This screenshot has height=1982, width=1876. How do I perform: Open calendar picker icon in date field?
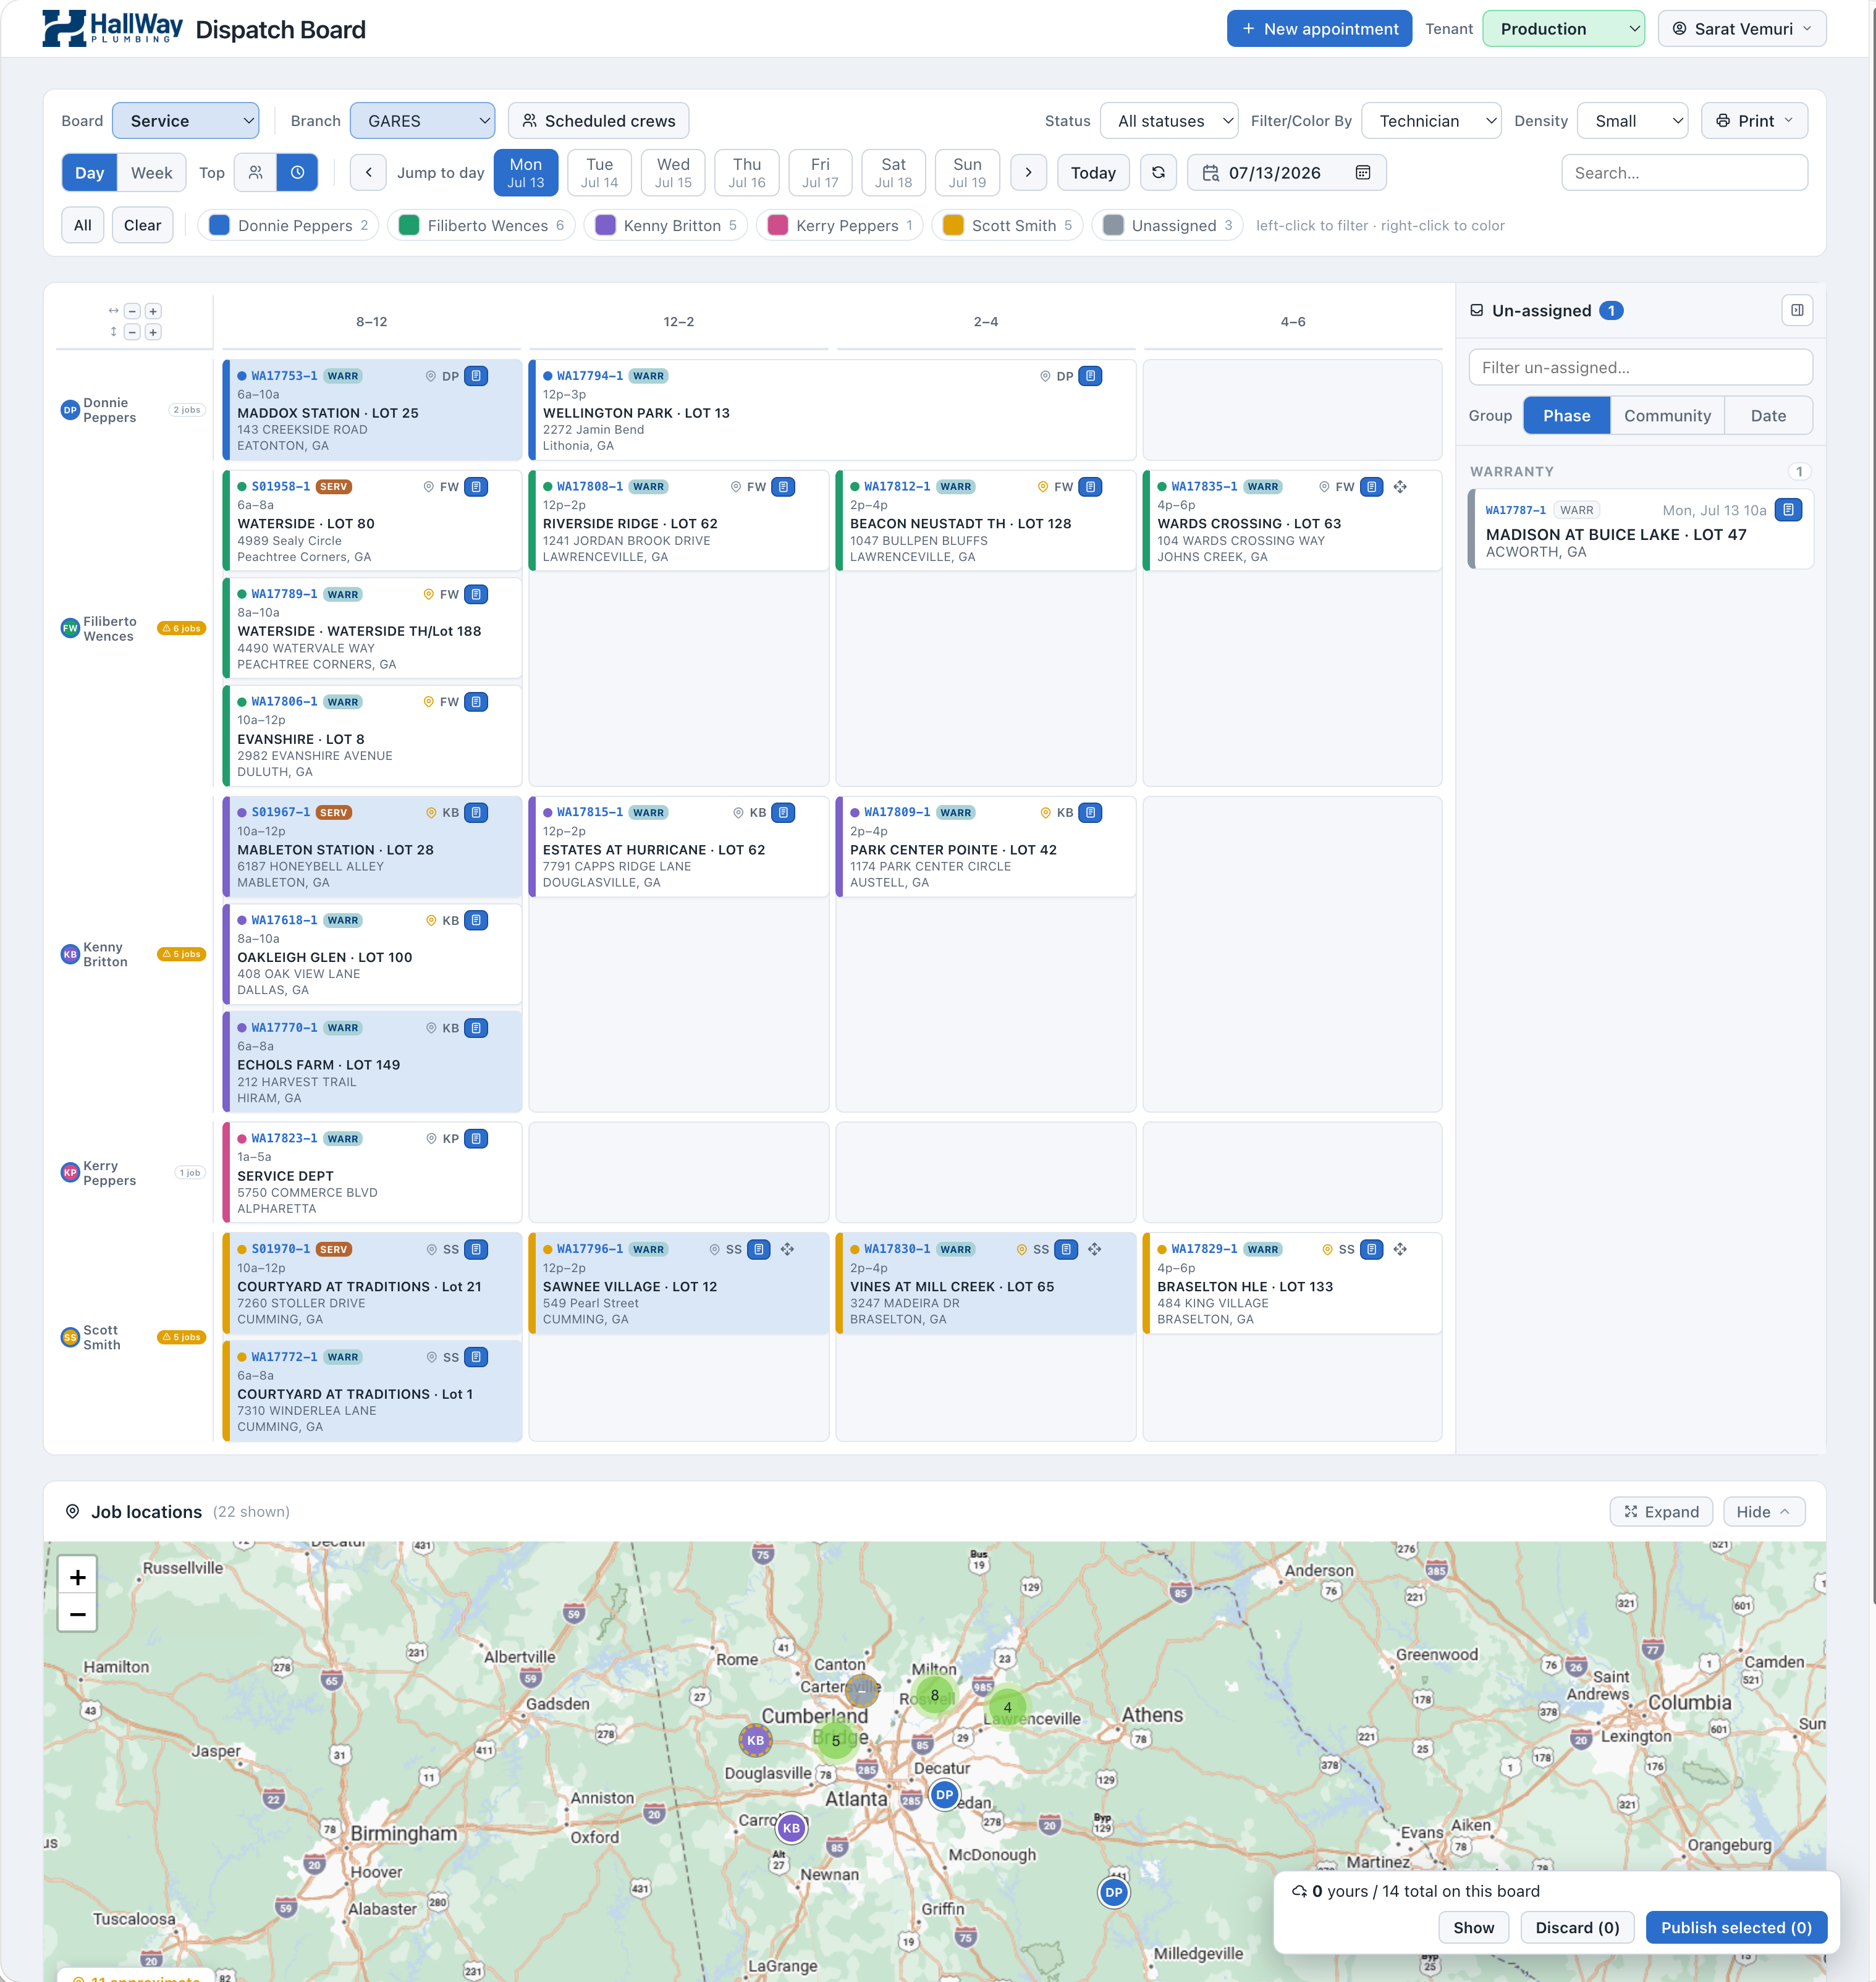(1362, 173)
